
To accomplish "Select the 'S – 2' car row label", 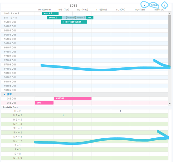I will pyautogui.click(x=18, y=150).
